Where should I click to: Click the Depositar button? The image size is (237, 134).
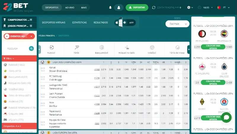coord(137,7)
